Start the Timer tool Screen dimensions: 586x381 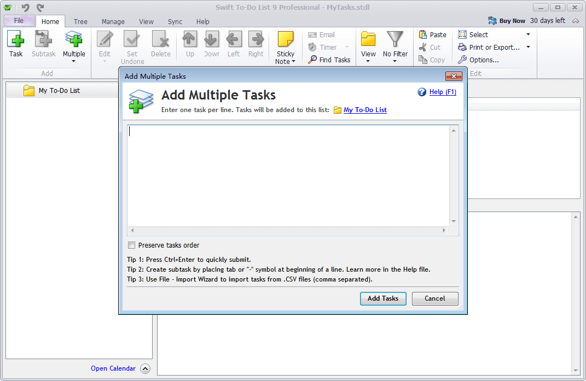point(322,48)
